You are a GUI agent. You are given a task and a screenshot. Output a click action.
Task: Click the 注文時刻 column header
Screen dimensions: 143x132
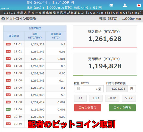pos(14,36)
